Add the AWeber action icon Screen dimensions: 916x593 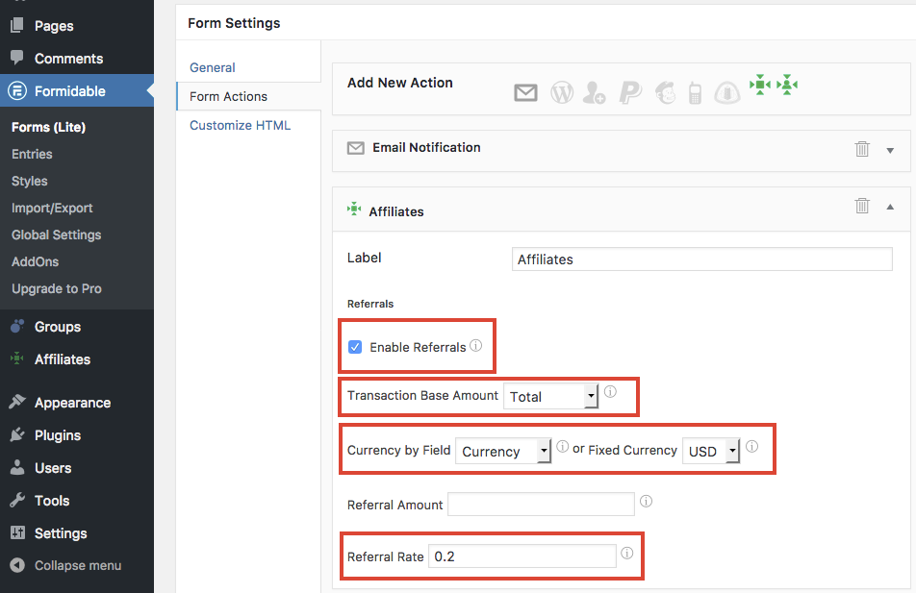click(727, 92)
